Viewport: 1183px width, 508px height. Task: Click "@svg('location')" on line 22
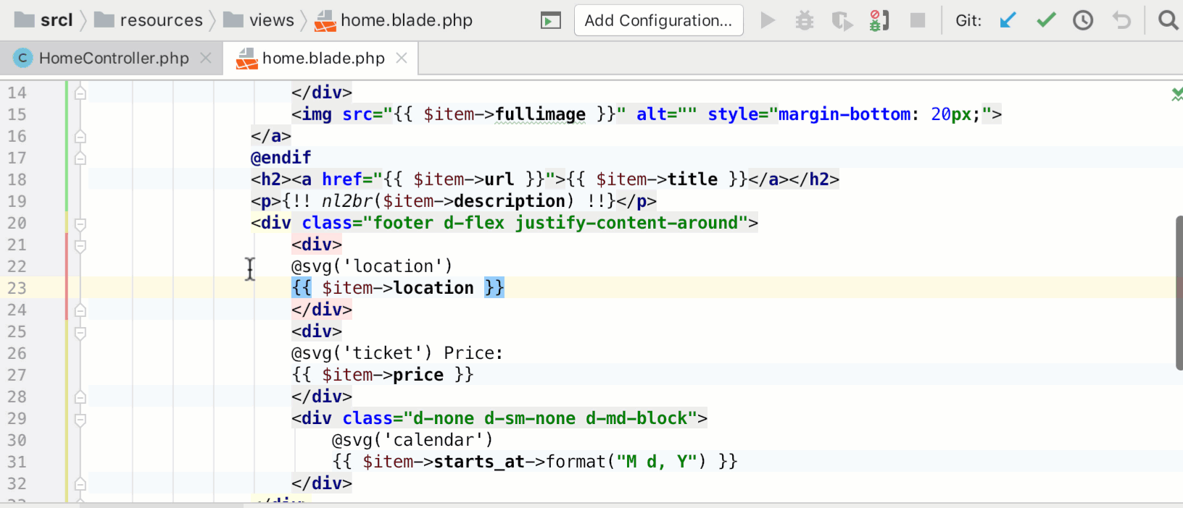[372, 266]
